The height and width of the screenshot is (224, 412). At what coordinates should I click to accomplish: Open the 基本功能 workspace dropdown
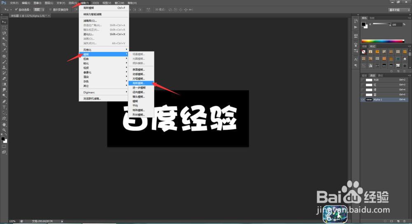399,10
